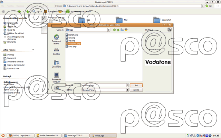Click Elimina file task link

(10, 42)
